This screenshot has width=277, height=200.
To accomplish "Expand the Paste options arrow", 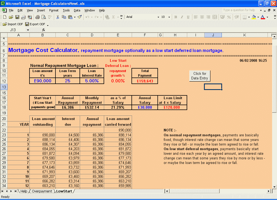I will [x=75, y=17].
